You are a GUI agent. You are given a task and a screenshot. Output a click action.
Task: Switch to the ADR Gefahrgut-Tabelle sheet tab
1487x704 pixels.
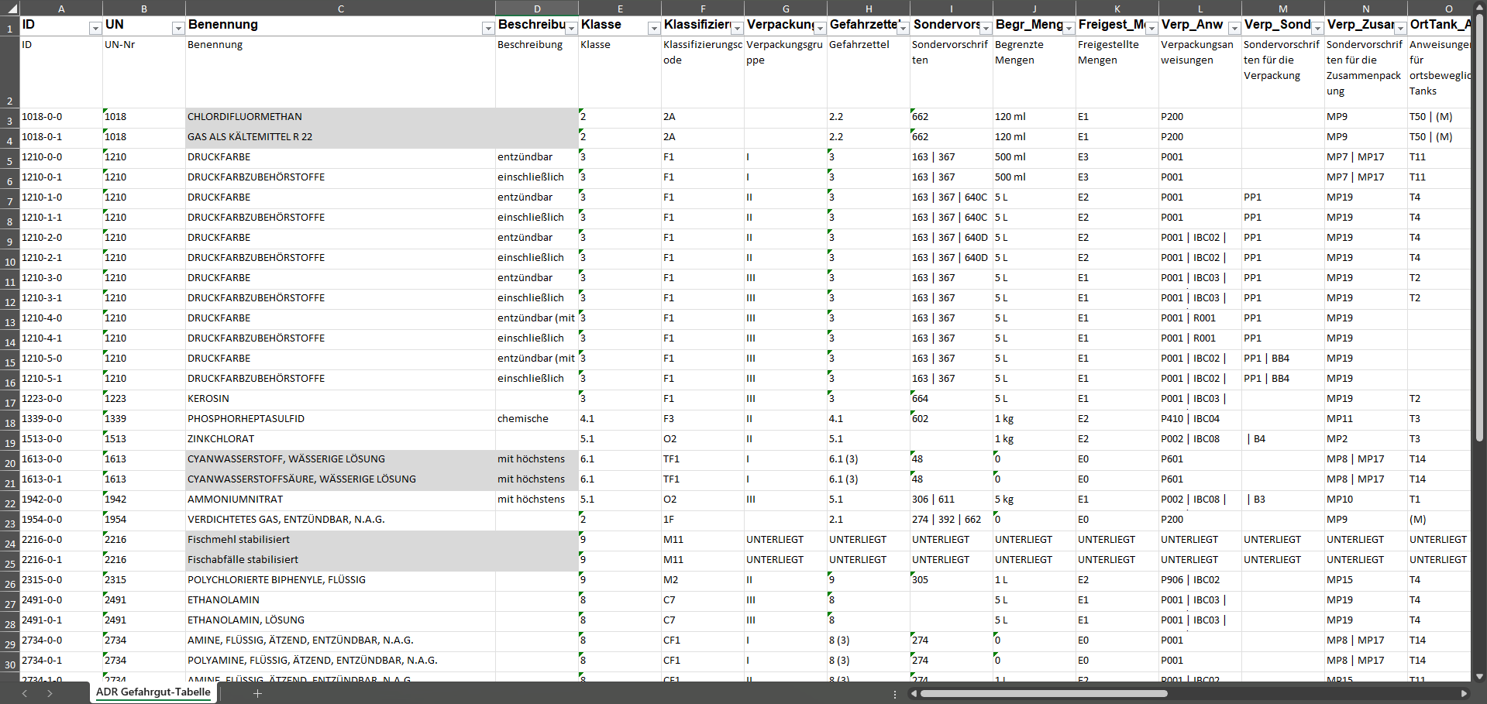[x=153, y=692]
